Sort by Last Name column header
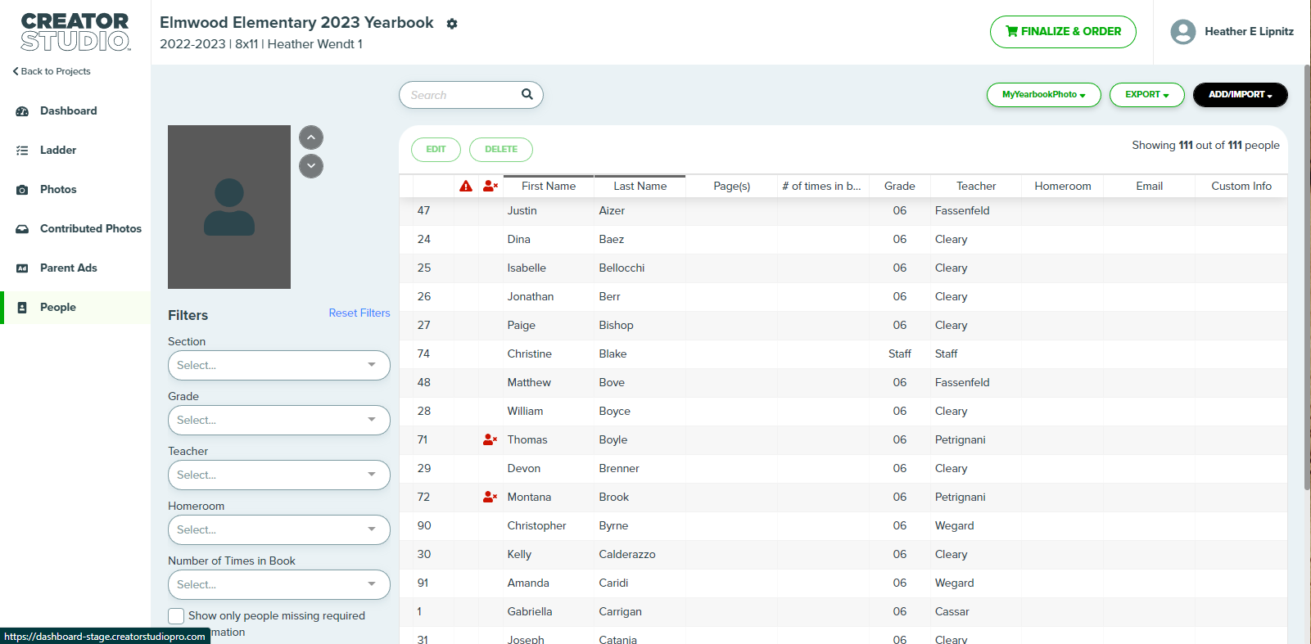Screen dimensions: 1311x644 click(x=640, y=186)
